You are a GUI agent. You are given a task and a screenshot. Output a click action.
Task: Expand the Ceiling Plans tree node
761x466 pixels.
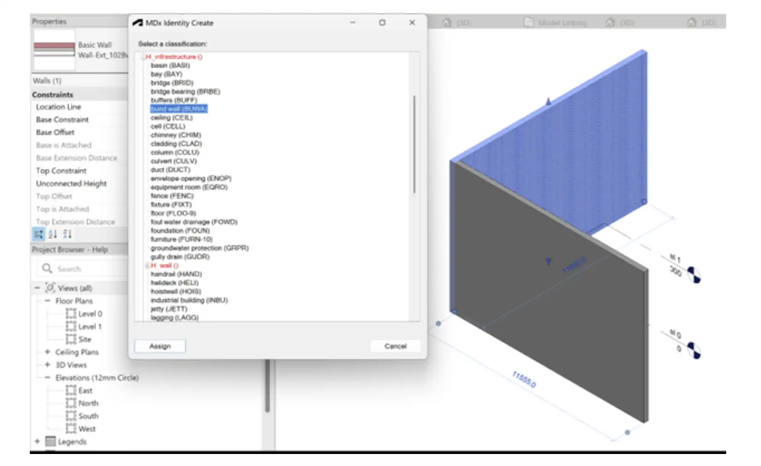(47, 352)
